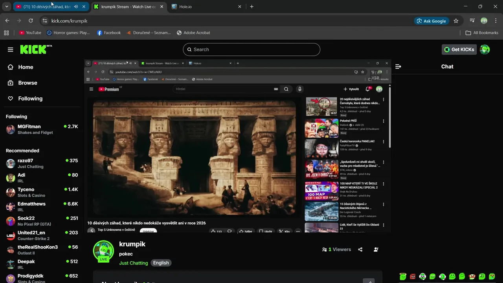This screenshot has height=283, width=503.
Task: Click the user moderation icon beside share
Action: [x=376, y=250]
